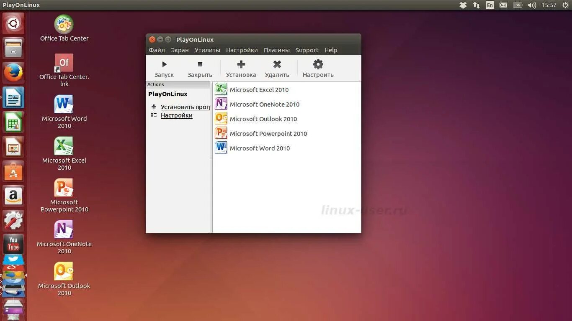
Task: Open the Утилиты menu
Action: [207, 50]
